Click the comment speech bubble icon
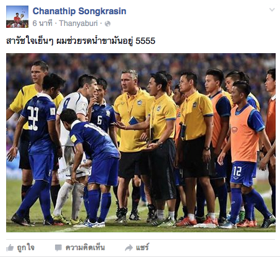280x257 pixels. tap(58, 248)
